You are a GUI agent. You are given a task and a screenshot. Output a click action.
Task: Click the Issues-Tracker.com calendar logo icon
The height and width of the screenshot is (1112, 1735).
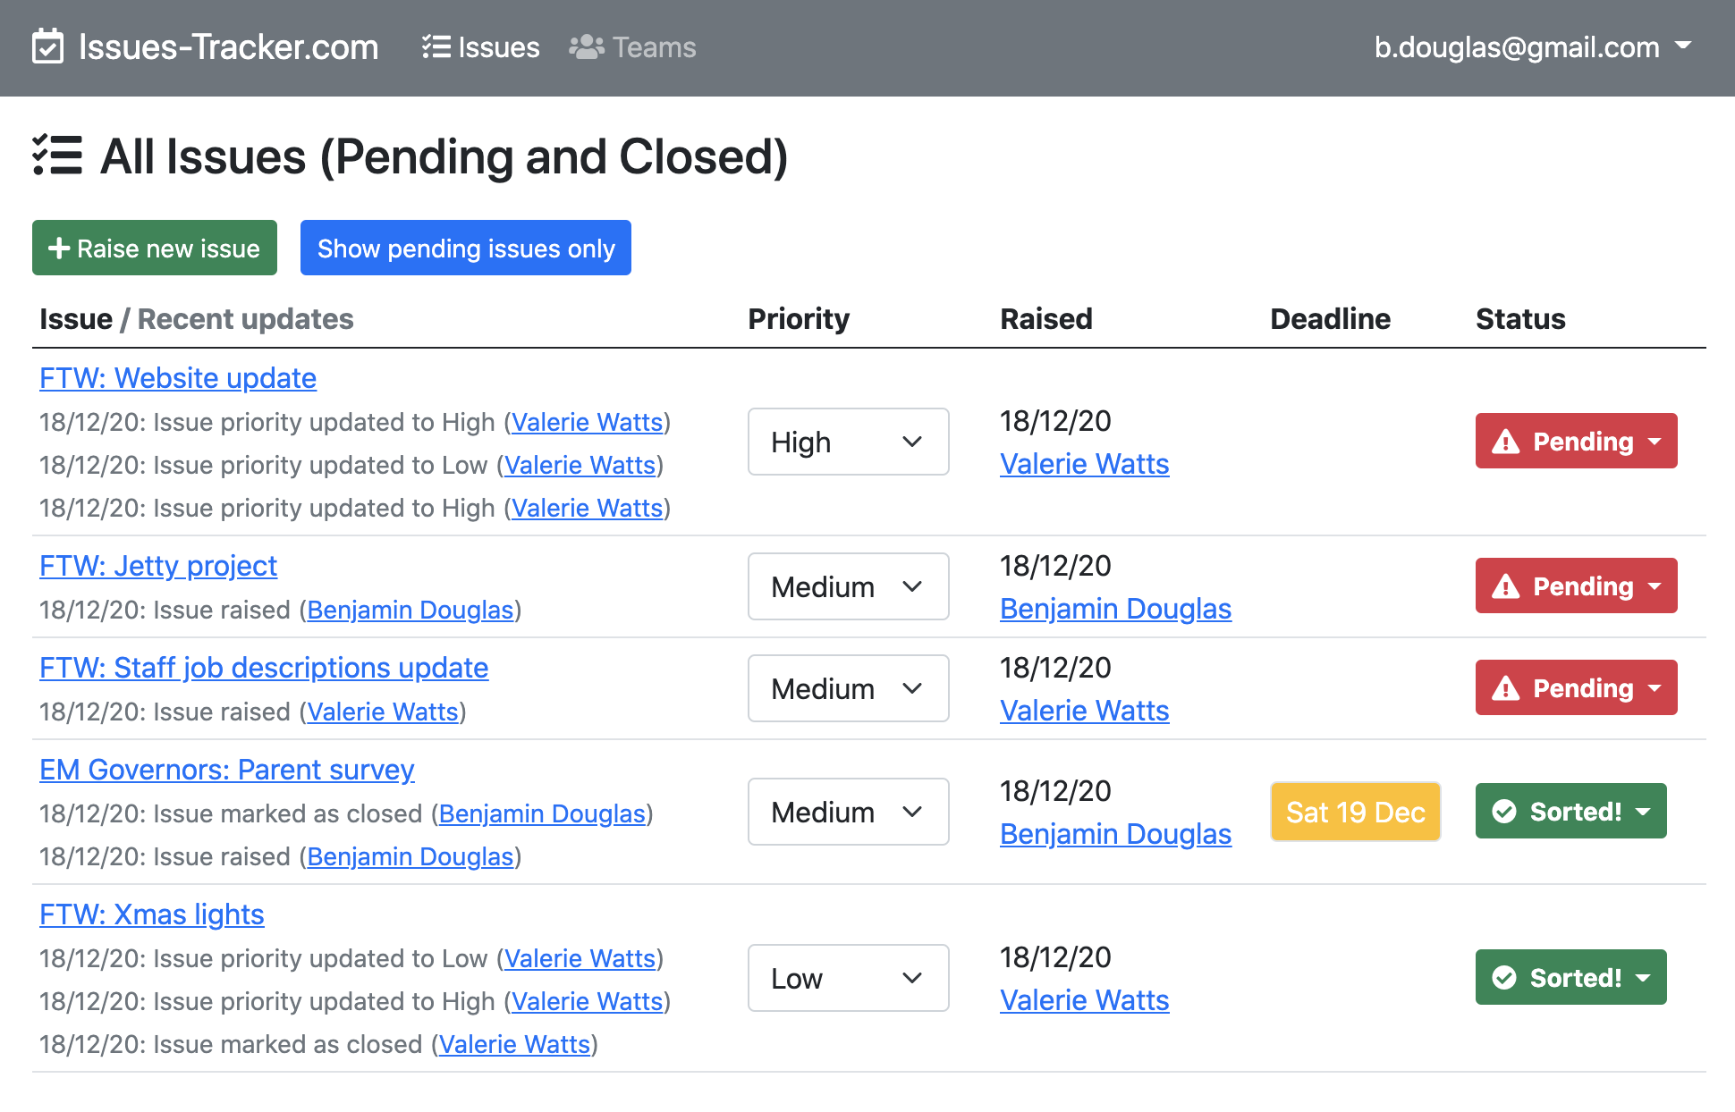coord(47,46)
